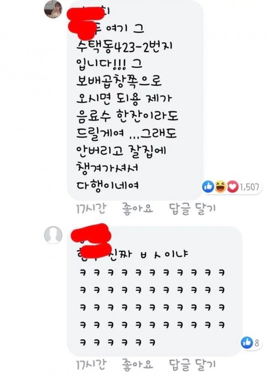Select the comment bubble filled with ㅋㅋㅋ laughter
This screenshot has width=273, height=377.
(154, 291)
